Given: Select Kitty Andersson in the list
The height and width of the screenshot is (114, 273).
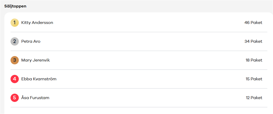Looking at the screenshot, I should coord(37,22).
